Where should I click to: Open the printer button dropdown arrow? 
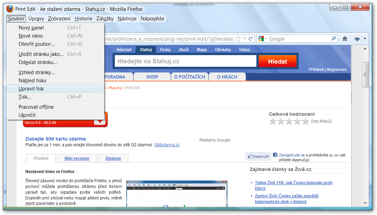365,39
